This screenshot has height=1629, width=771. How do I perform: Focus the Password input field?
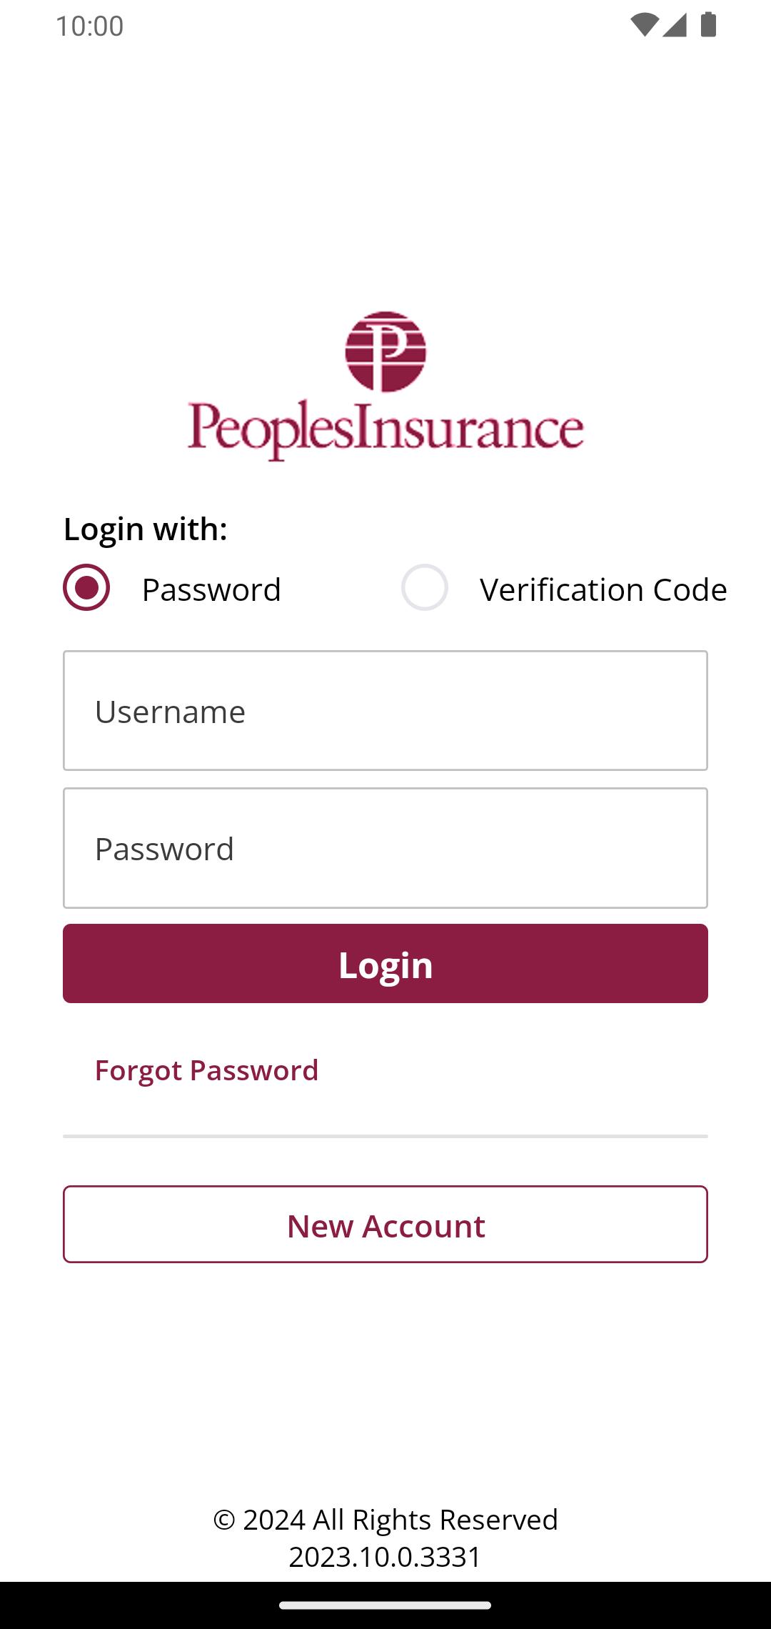(x=385, y=848)
